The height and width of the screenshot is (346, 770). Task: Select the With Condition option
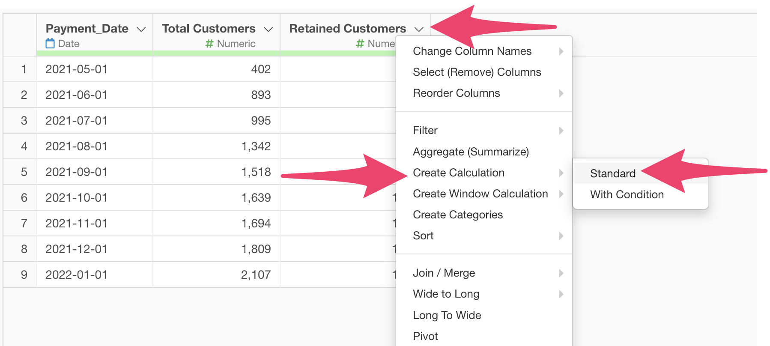627,194
